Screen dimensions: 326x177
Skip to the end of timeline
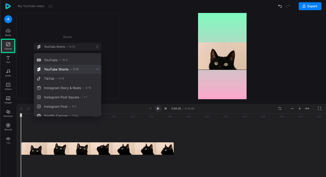pos(166,109)
